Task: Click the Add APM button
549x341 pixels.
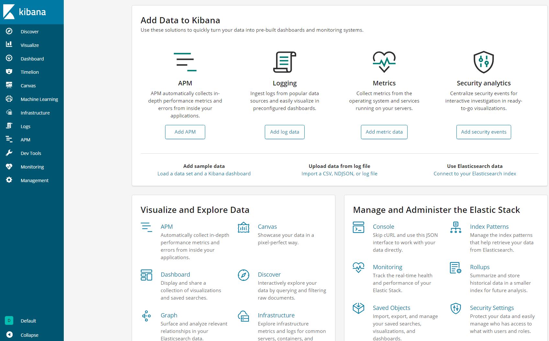Action: click(185, 132)
